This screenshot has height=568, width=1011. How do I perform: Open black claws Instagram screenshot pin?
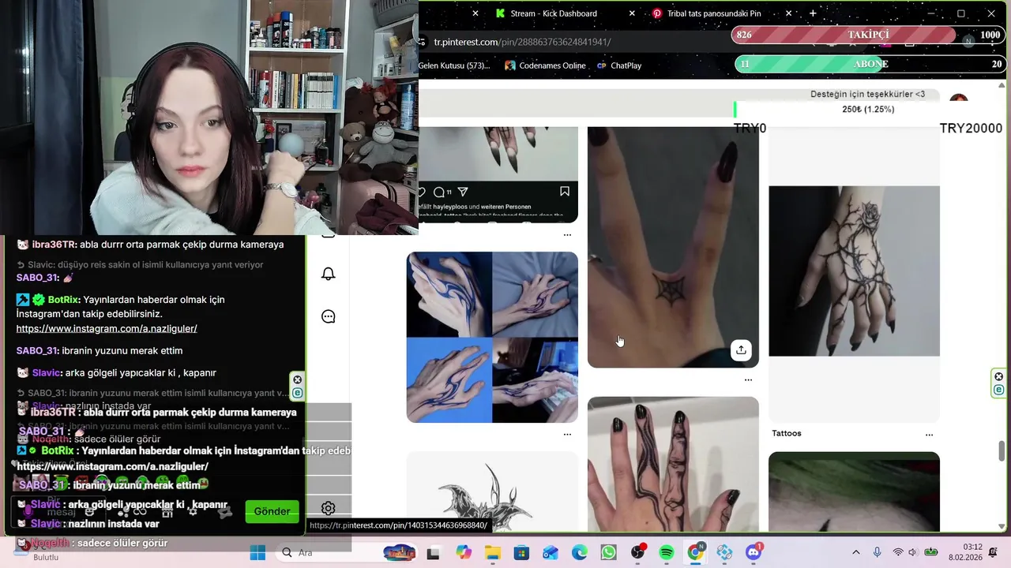coord(498,174)
